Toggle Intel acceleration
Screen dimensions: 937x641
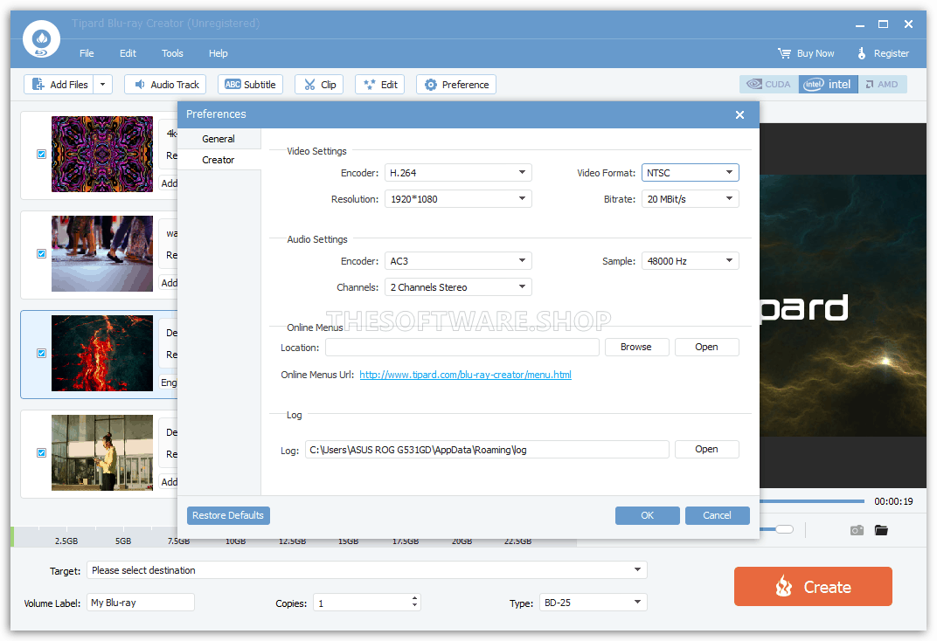click(x=828, y=84)
